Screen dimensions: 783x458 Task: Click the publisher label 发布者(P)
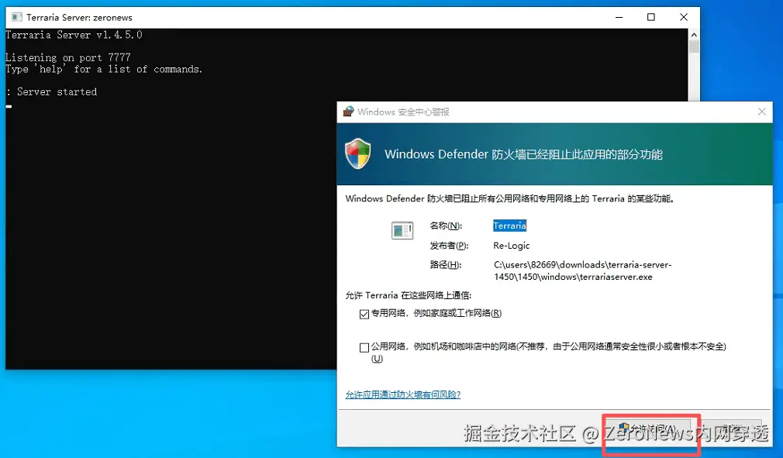(x=449, y=246)
